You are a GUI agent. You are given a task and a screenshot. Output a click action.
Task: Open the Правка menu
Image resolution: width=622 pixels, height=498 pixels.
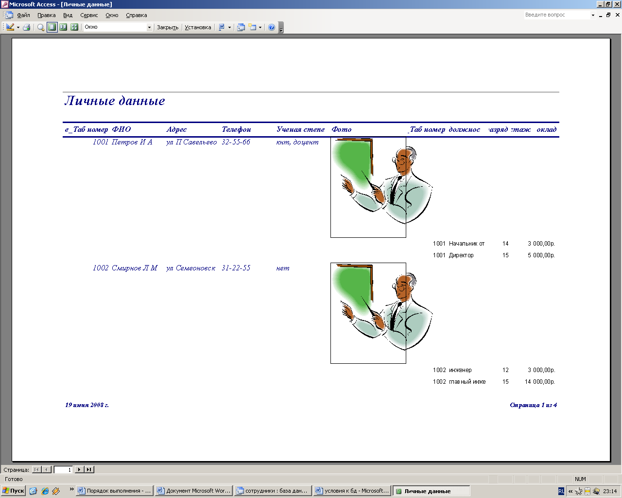47,15
